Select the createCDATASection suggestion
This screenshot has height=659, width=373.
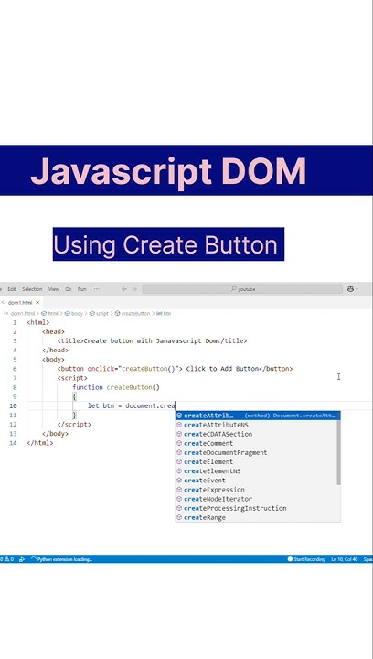256,434
